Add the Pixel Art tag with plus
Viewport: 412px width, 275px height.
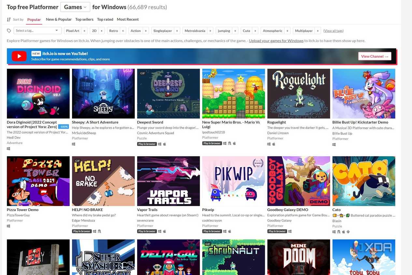point(84,31)
